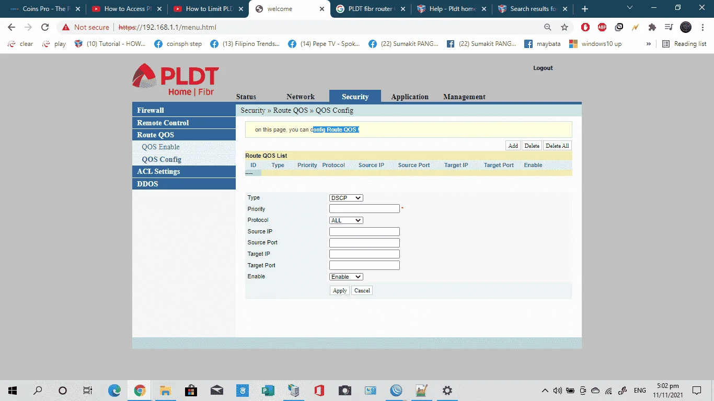Image resolution: width=714 pixels, height=401 pixels.
Task: Open the coinsph step bookmark
Action: (x=178, y=44)
